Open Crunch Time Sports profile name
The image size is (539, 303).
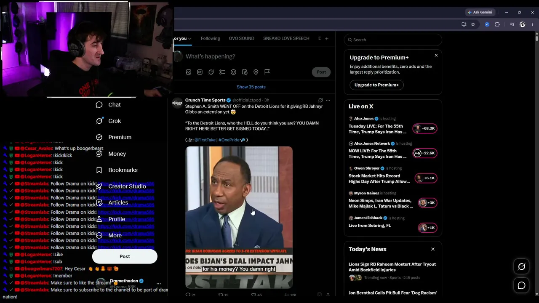click(x=205, y=100)
